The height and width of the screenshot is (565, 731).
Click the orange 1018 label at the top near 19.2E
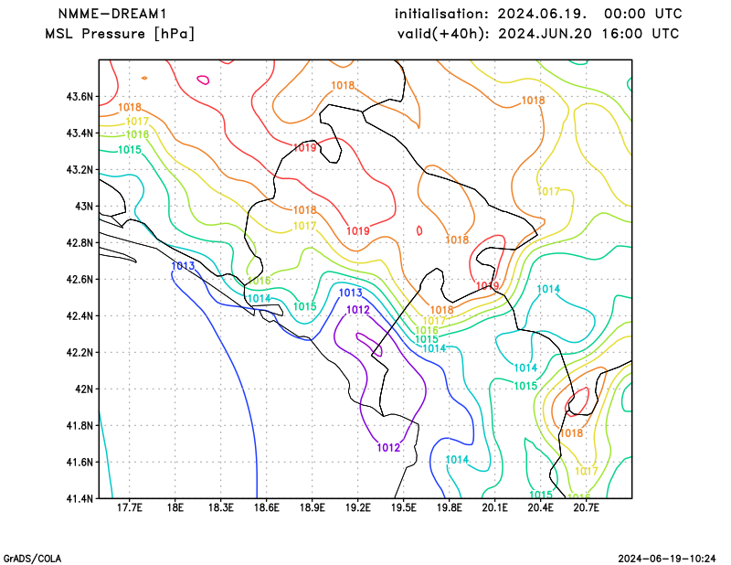pos(343,85)
